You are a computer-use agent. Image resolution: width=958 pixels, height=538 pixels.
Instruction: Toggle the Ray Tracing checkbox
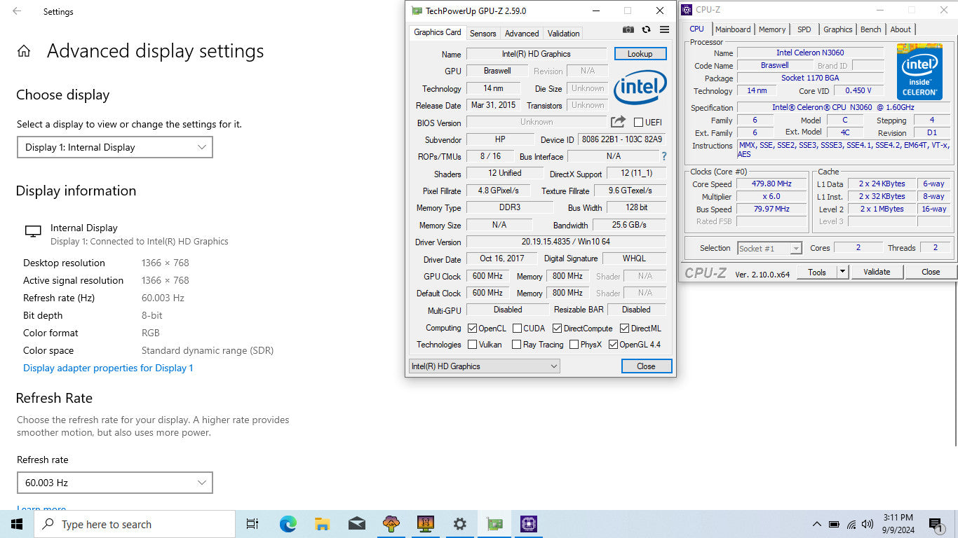tap(516, 345)
